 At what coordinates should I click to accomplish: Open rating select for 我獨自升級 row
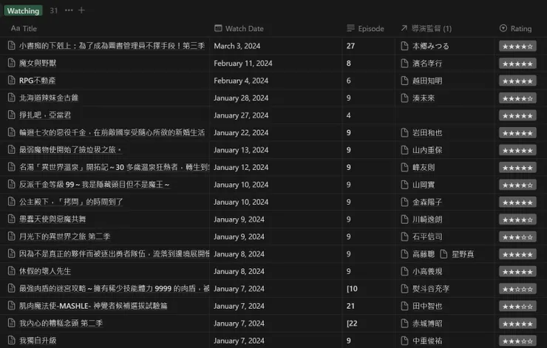(517, 341)
